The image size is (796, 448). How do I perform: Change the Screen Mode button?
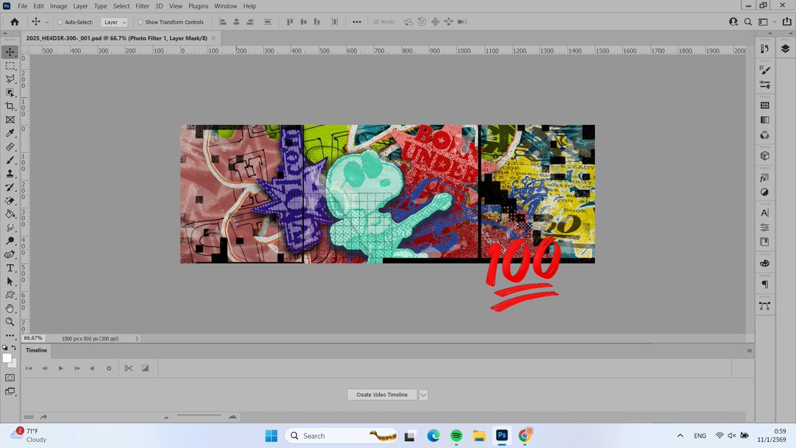[10, 392]
